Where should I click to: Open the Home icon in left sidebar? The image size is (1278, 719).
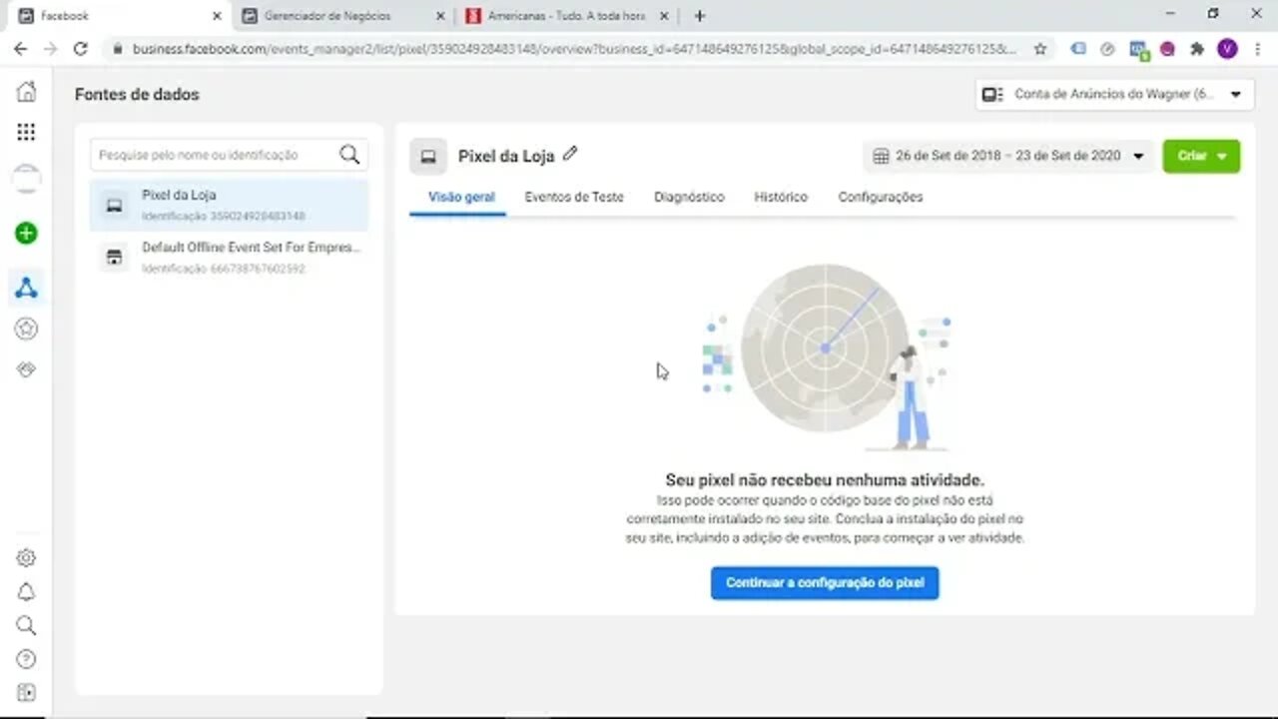27,92
